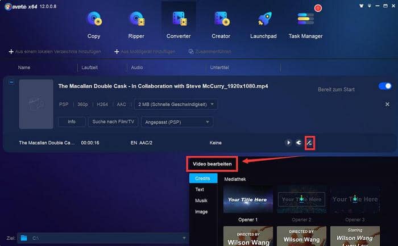
Task: Select the Converter module
Action: 179,24
